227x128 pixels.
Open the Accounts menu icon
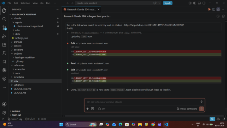(4, 104)
